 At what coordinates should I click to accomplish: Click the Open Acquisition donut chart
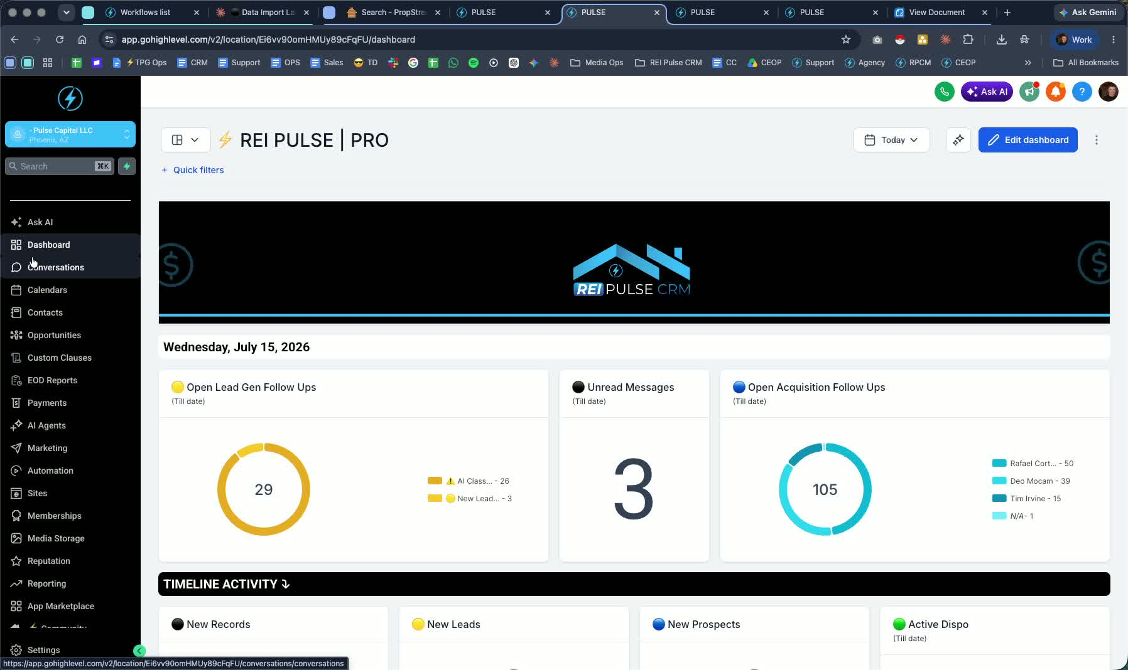pos(825,489)
